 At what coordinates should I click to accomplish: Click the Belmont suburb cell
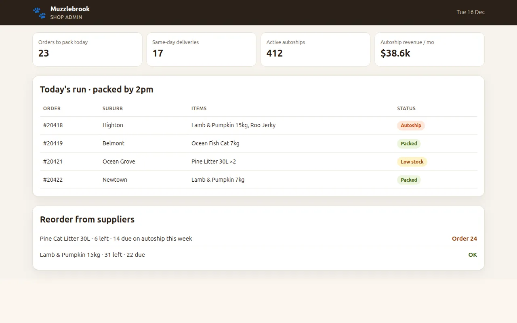click(x=113, y=143)
